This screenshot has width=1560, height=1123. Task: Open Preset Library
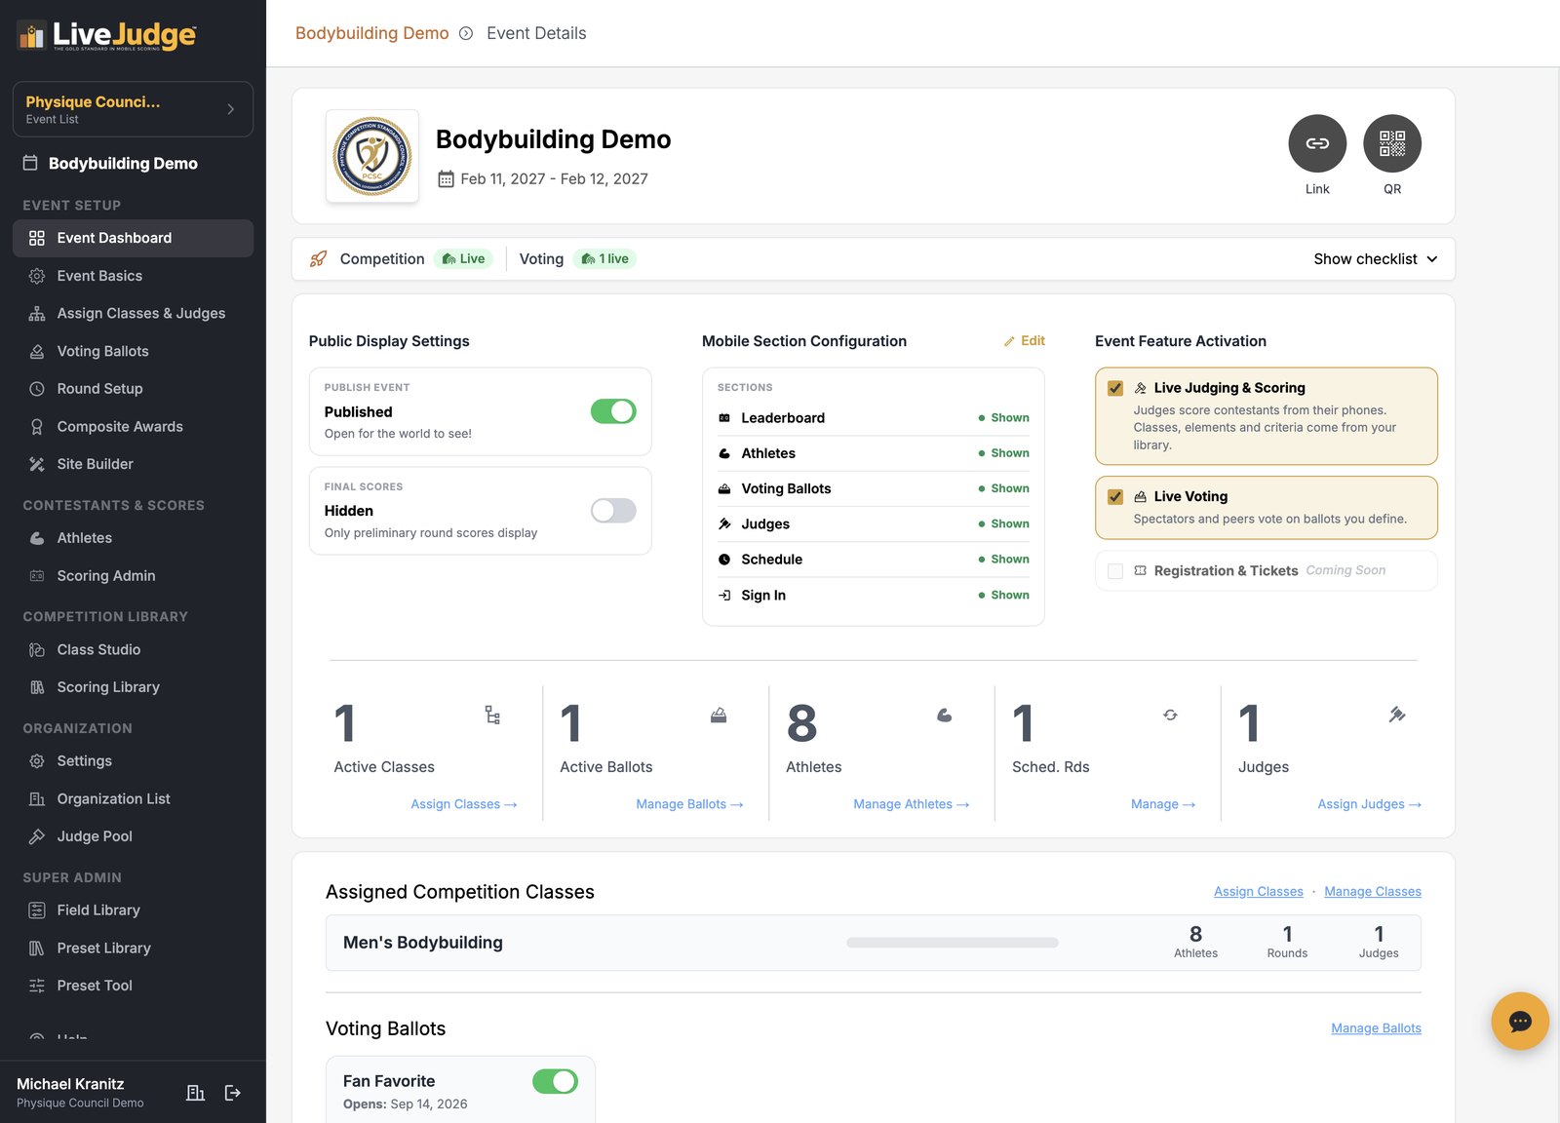(x=133, y=949)
